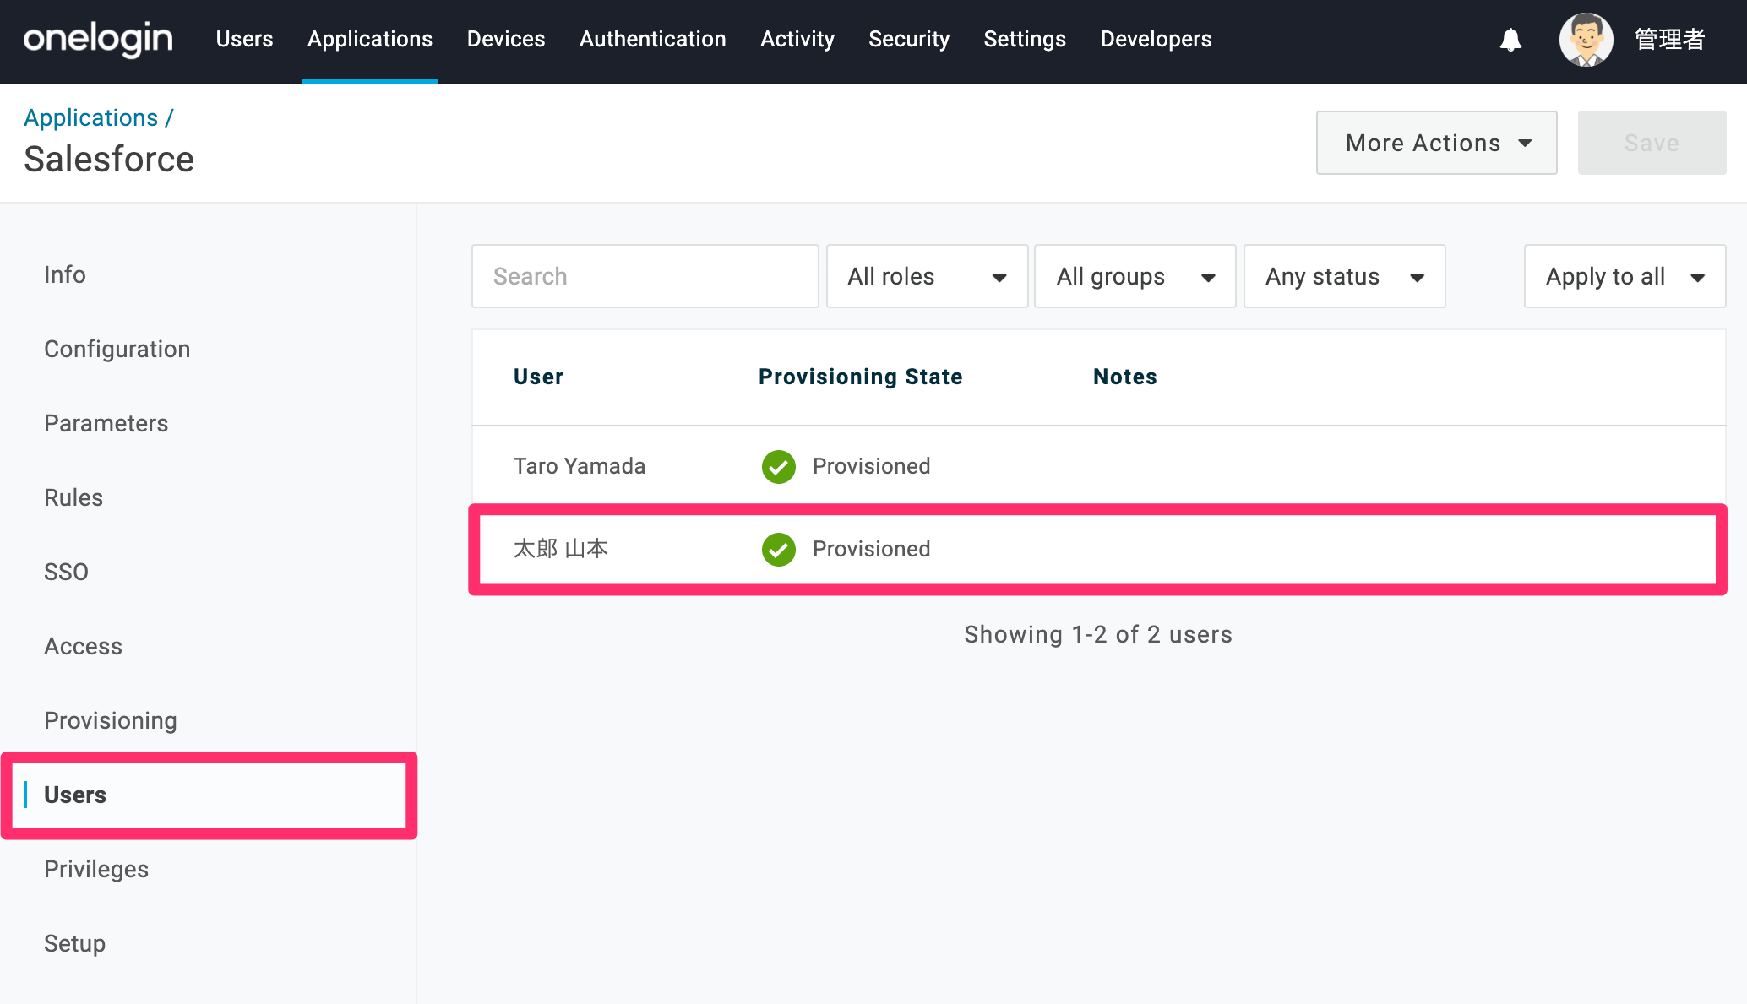1747x1004 pixels.
Task: Click the Salesforce page title
Action: click(109, 159)
